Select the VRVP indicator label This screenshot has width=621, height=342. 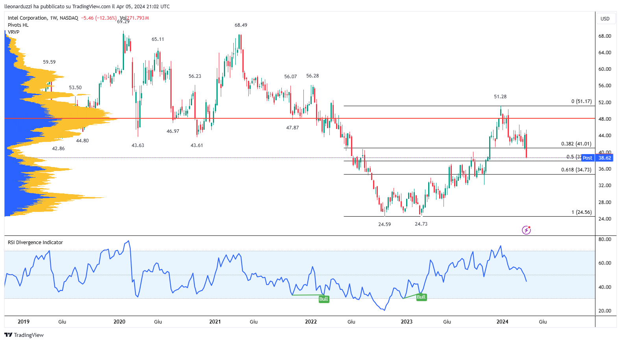(13, 32)
